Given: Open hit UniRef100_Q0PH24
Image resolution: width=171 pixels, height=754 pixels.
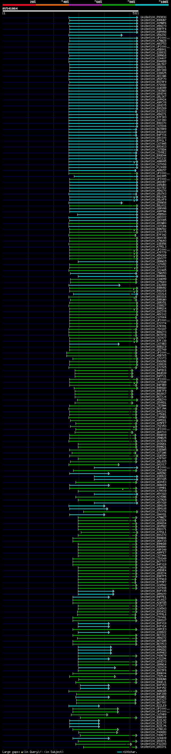Looking at the screenshot, I should point(153,100).
